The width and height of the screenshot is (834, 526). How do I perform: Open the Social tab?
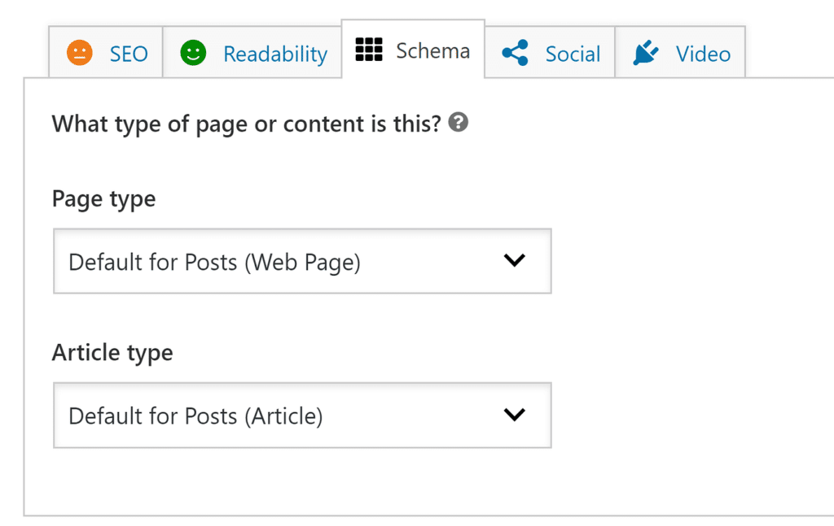(549, 52)
